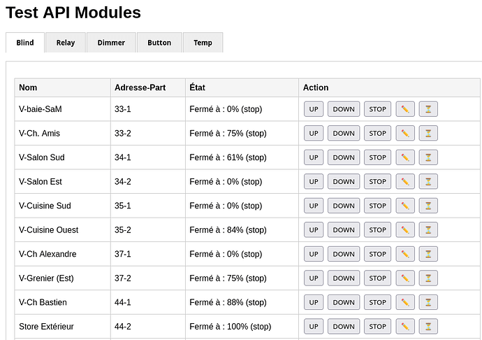
Task: Switch to the Blind tab
Action: click(x=25, y=43)
